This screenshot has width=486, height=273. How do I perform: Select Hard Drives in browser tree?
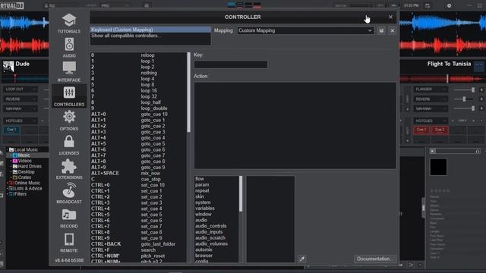pyautogui.click(x=27, y=166)
